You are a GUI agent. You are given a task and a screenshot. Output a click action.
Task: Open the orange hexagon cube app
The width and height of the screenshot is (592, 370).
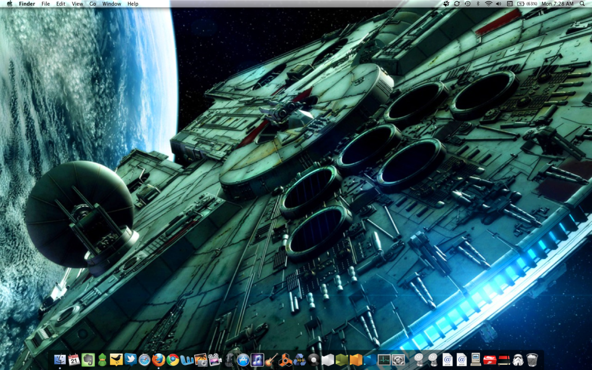point(286,360)
